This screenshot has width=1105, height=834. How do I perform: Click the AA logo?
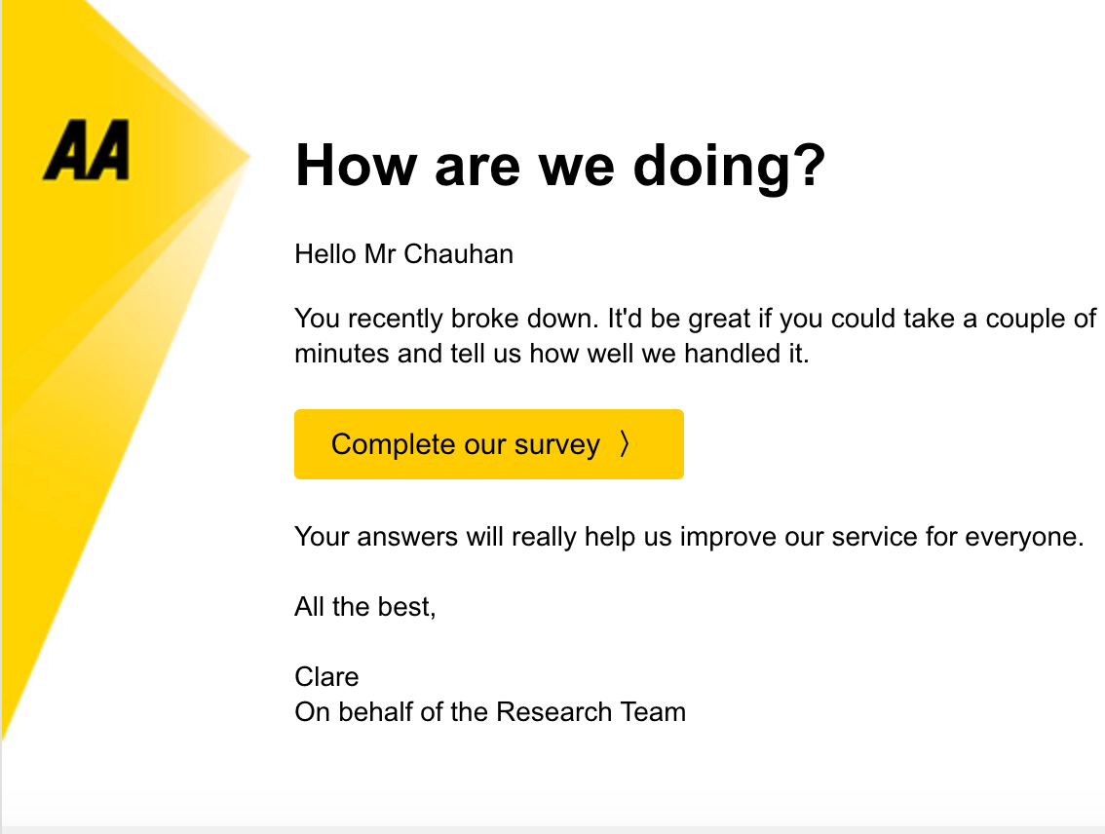click(87, 150)
